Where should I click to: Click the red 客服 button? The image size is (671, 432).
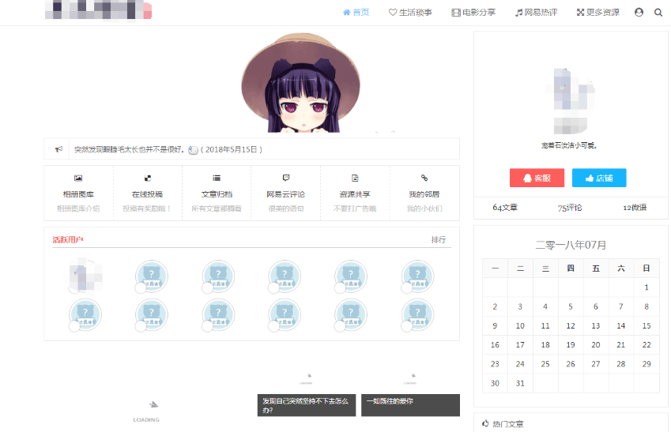click(537, 178)
